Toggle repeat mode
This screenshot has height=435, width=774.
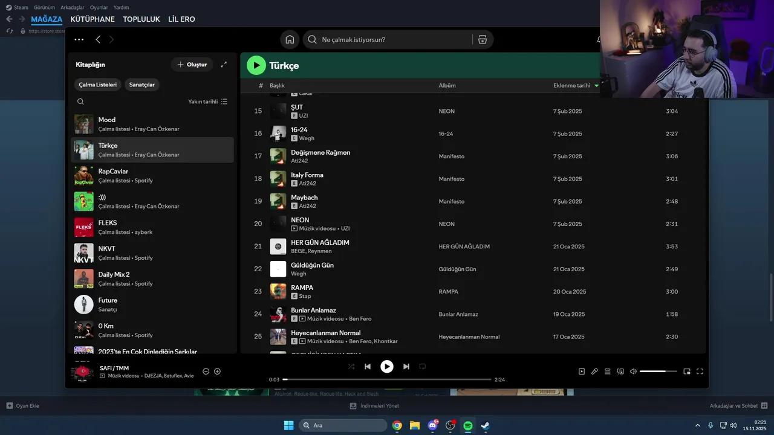[423, 366]
